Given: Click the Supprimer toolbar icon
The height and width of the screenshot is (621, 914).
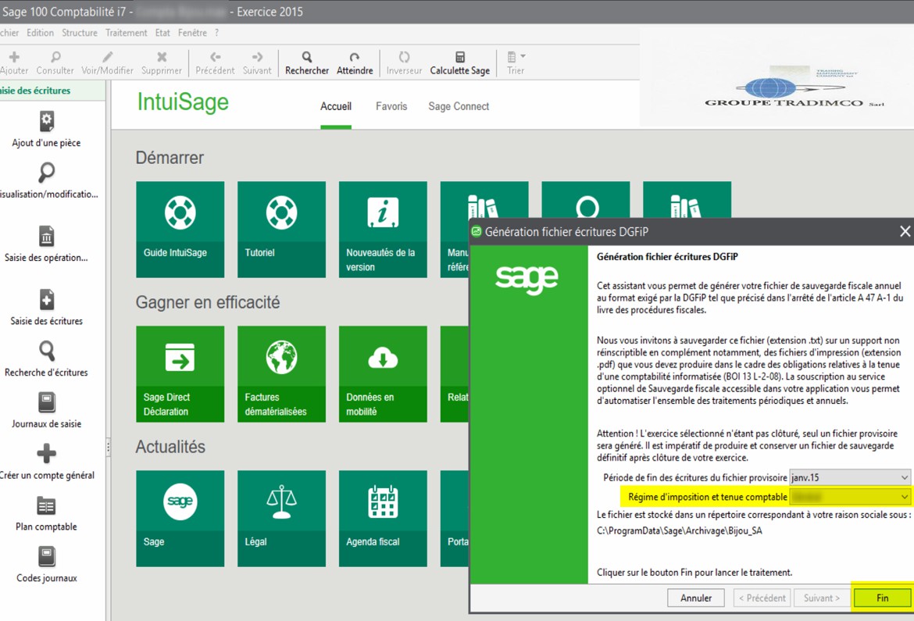Looking at the screenshot, I should click(161, 59).
